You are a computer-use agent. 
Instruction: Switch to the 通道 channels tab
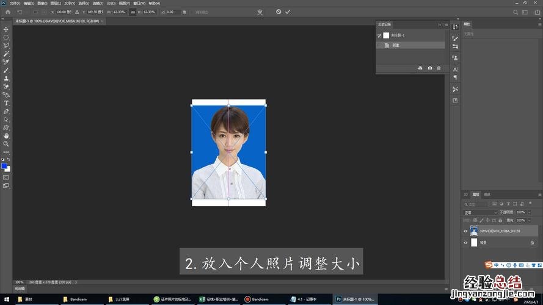(487, 195)
